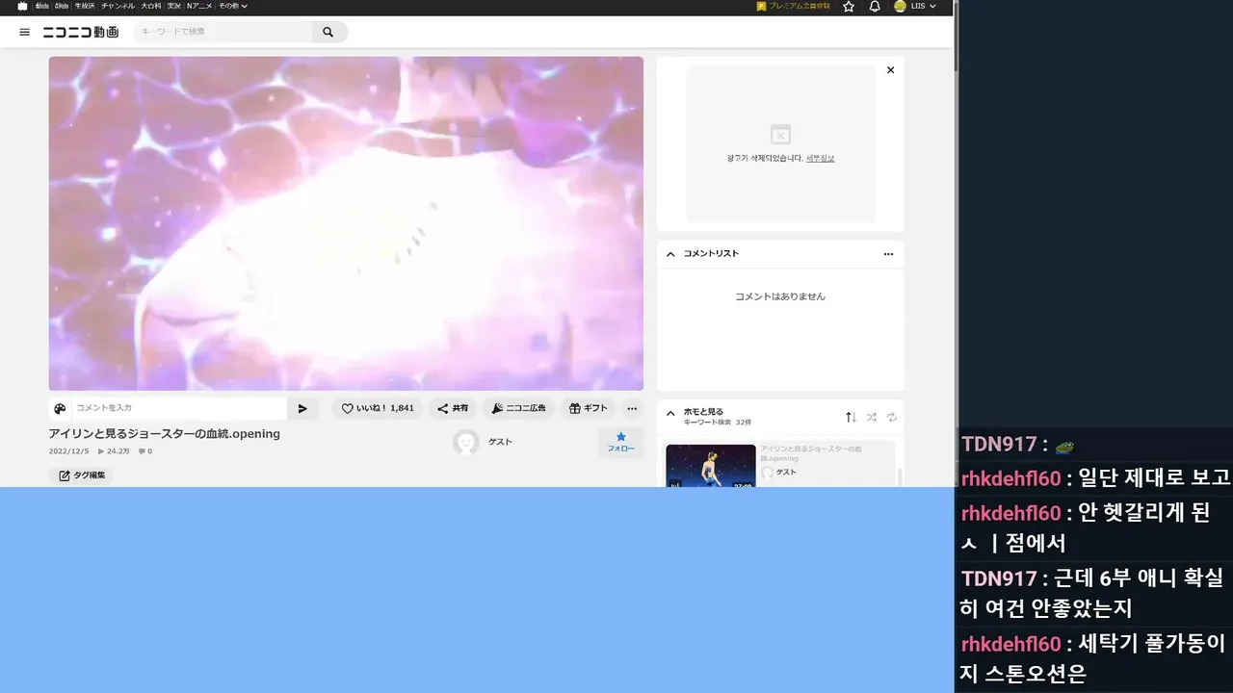
Task: Click the upload date 2022/12/5
Action: [69, 451]
